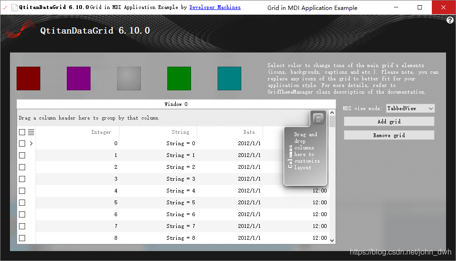Viewport: 456px width, 261px height.
Task: Sort by the Date column header
Action: pyautogui.click(x=230, y=132)
